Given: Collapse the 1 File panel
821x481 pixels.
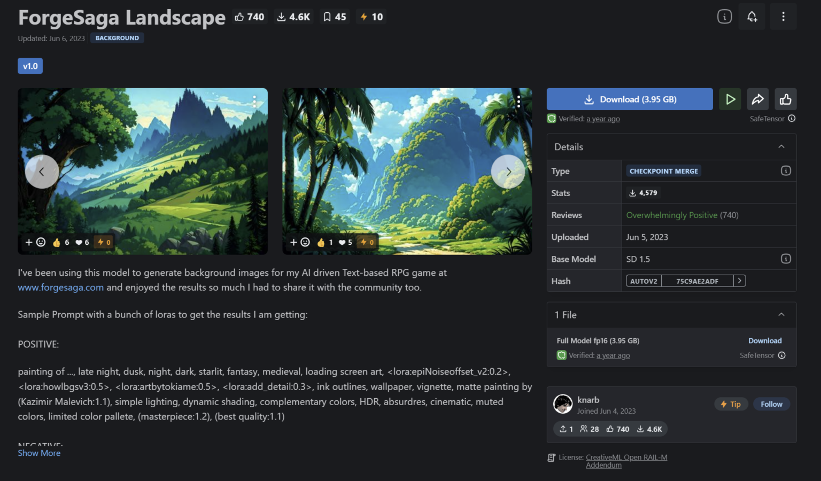Looking at the screenshot, I should click(781, 315).
